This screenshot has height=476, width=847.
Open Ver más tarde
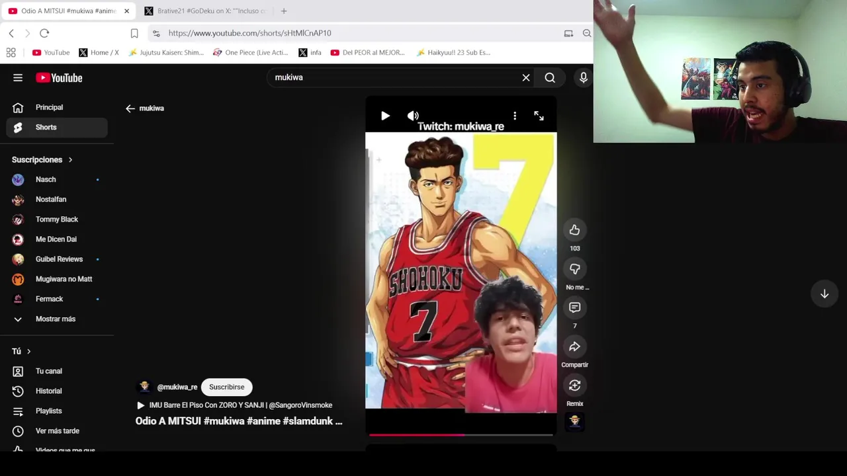[57, 430]
